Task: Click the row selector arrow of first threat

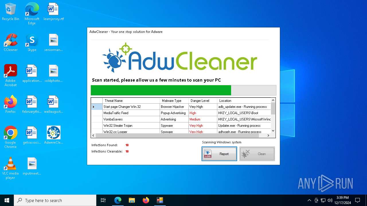Action: (97, 107)
